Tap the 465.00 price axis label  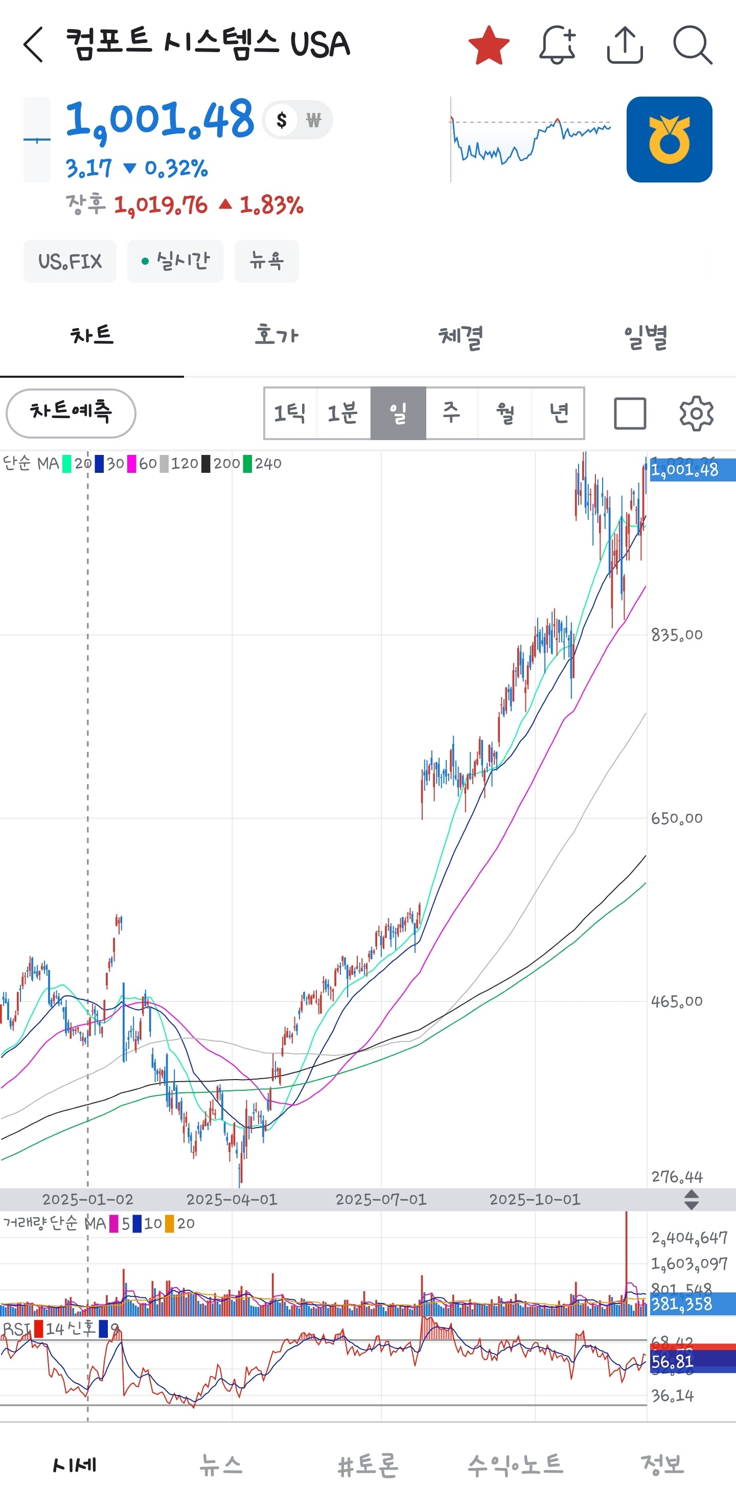[x=677, y=1001]
